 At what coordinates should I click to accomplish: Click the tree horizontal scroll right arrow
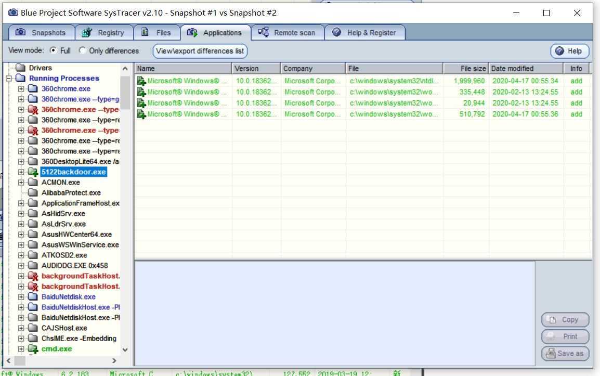pyautogui.click(x=114, y=361)
